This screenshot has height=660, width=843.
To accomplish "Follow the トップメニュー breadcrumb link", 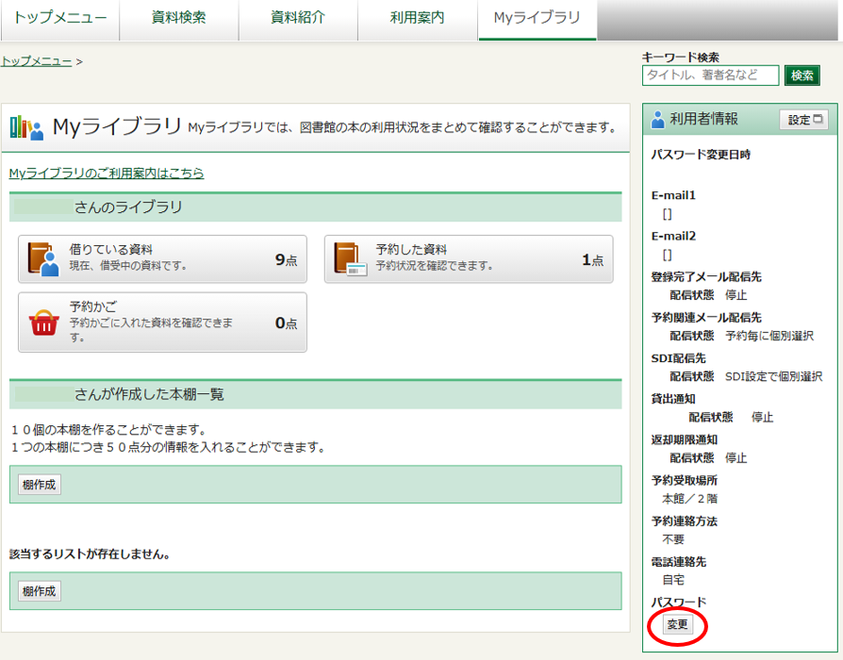I will point(36,61).
